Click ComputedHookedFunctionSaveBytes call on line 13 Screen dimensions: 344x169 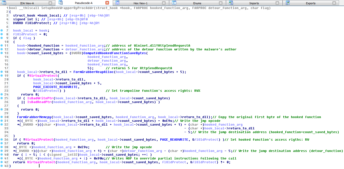tap(115, 53)
